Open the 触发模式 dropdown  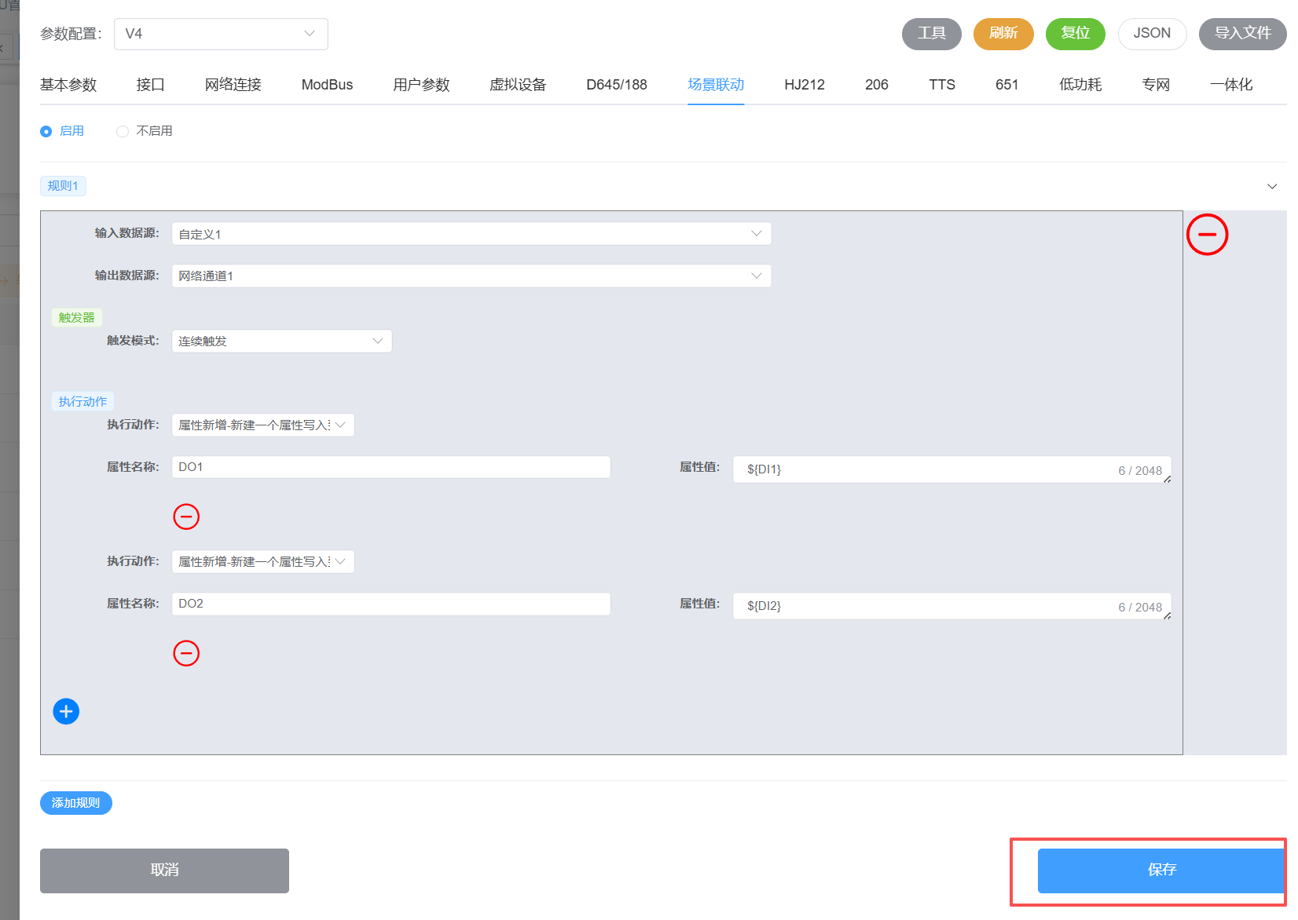click(x=281, y=341)
